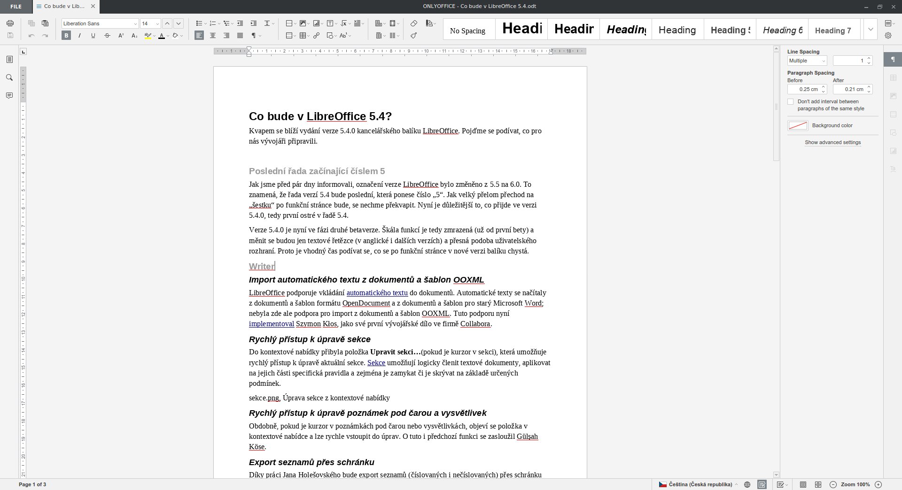The width and height of the screenshot is (902, 490).
Task: Open the FILE menu
Action: 16,7
